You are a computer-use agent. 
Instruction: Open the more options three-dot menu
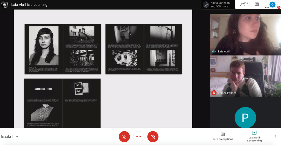(275, 136)
